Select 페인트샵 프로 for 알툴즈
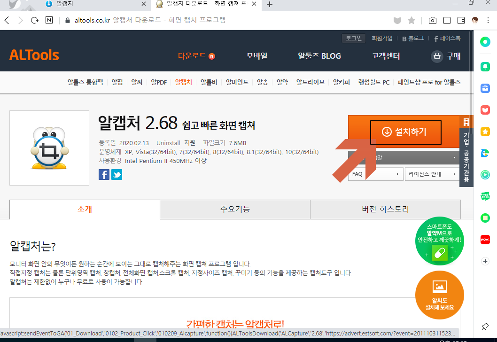The width and height of the screenshot is (497, 342). (x=429, y=82)
